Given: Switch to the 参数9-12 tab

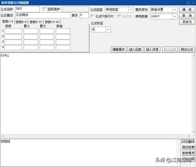Looking at the screenshot, I should pos(36,22).
